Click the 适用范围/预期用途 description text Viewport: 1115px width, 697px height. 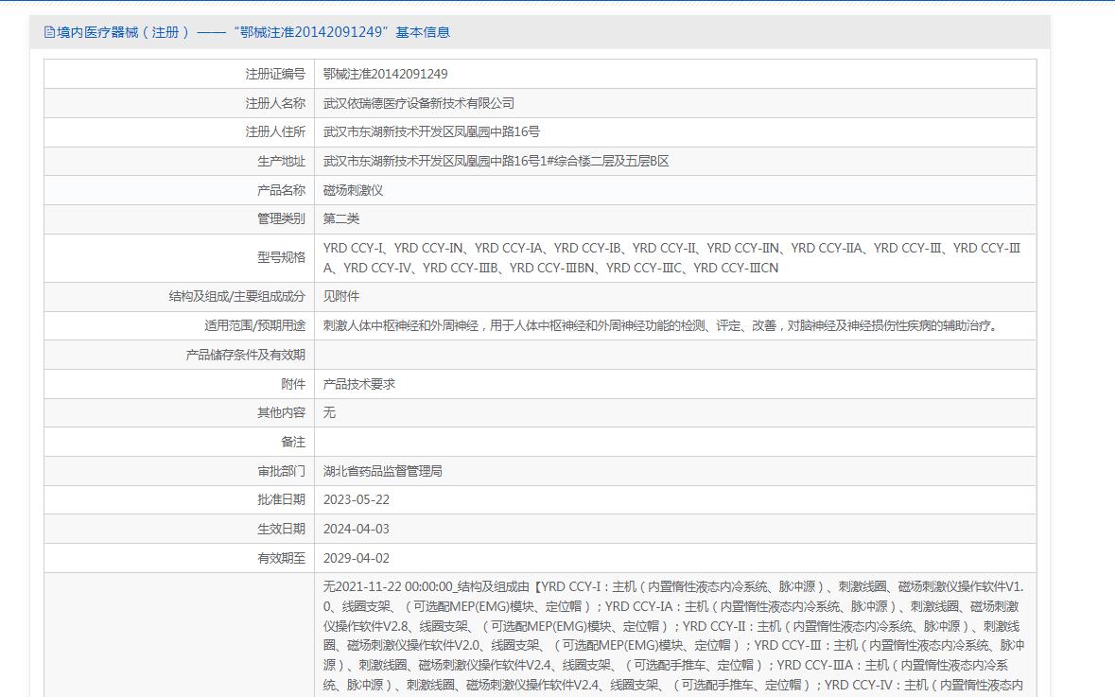tap(660, 325)
